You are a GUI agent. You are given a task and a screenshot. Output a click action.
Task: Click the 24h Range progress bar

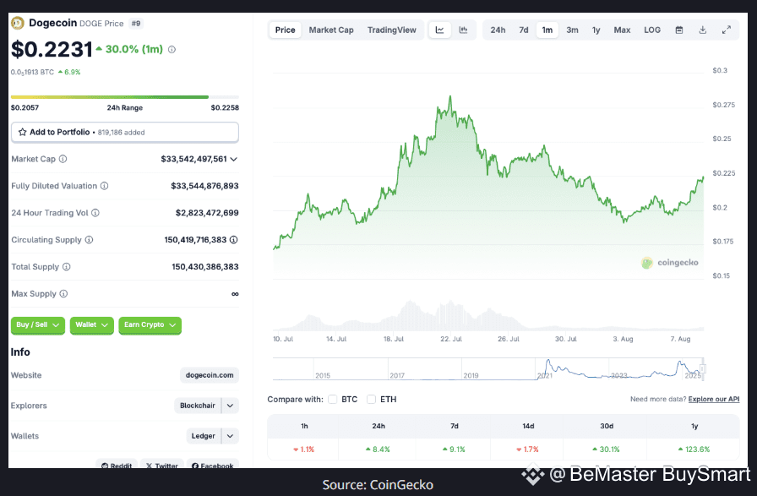[x=125, y=97]
